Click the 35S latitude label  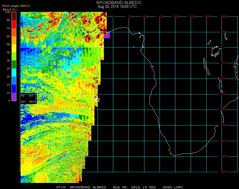224,156
